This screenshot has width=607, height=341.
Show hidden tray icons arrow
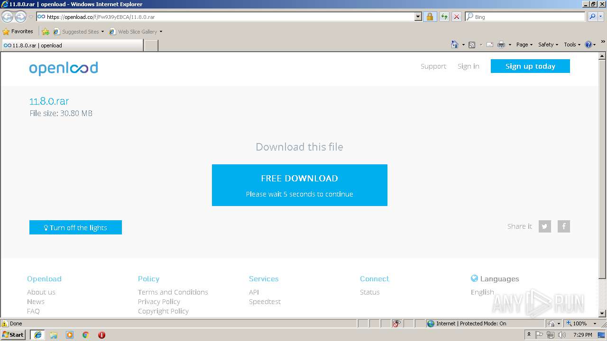(529, 335)
